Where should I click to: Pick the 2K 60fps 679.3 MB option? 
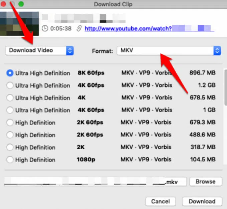point(10,123)
